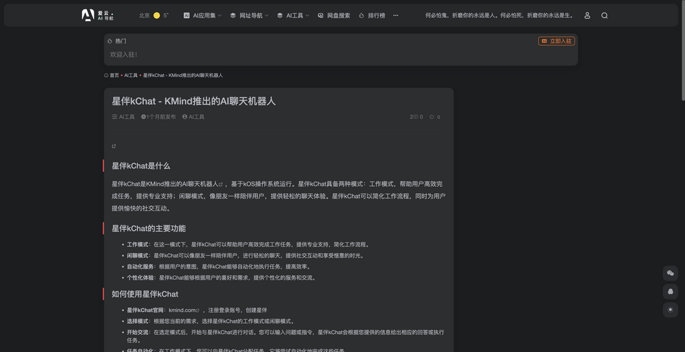This screenshot has width=685, height=352.
Task: Click the 欢迎入驻! announcement text
Action: point(124,55)
